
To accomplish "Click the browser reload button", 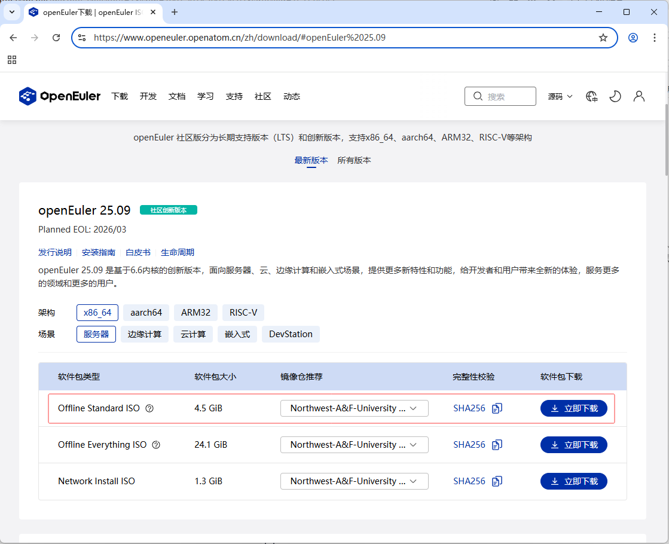I will (56, 38).
